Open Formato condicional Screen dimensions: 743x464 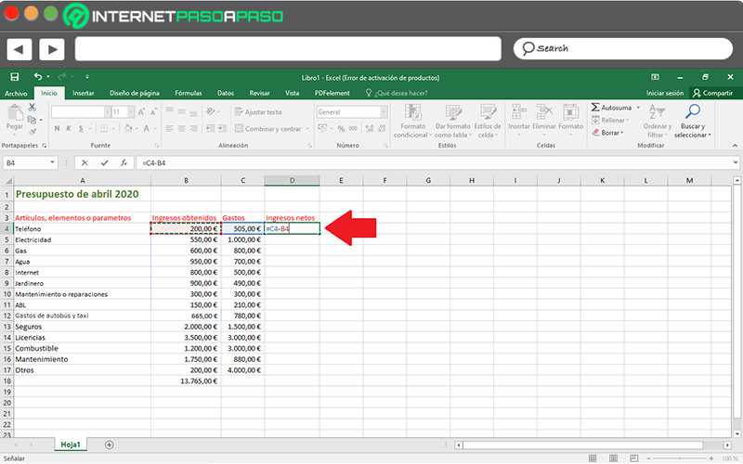click(412, 121)
